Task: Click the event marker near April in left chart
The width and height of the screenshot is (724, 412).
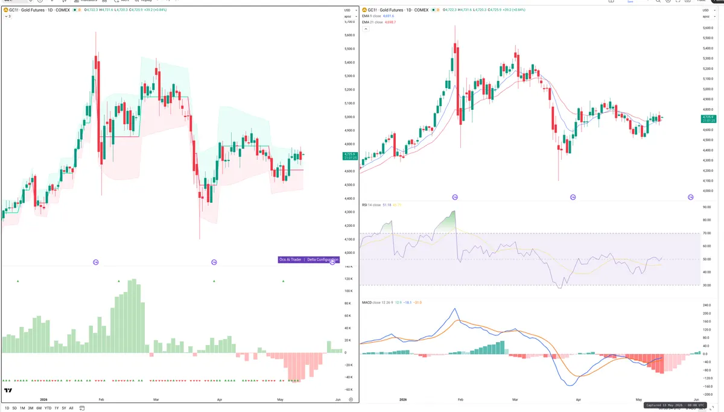Action: 214,262
